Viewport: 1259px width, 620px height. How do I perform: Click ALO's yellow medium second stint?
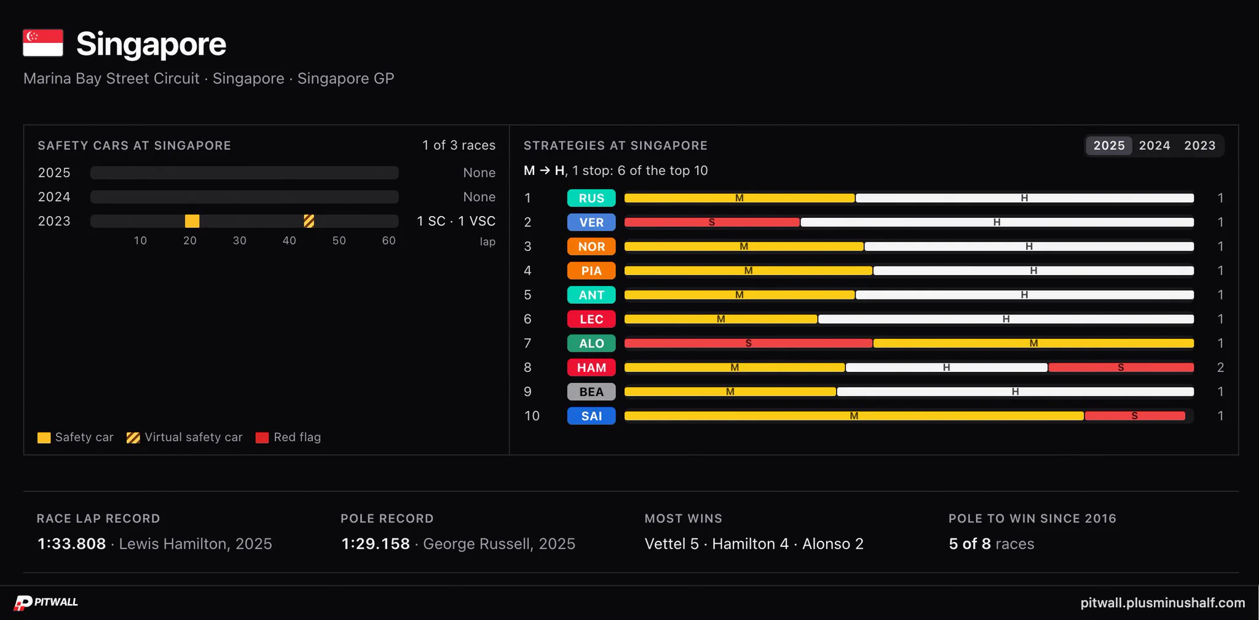point(1033,343)
